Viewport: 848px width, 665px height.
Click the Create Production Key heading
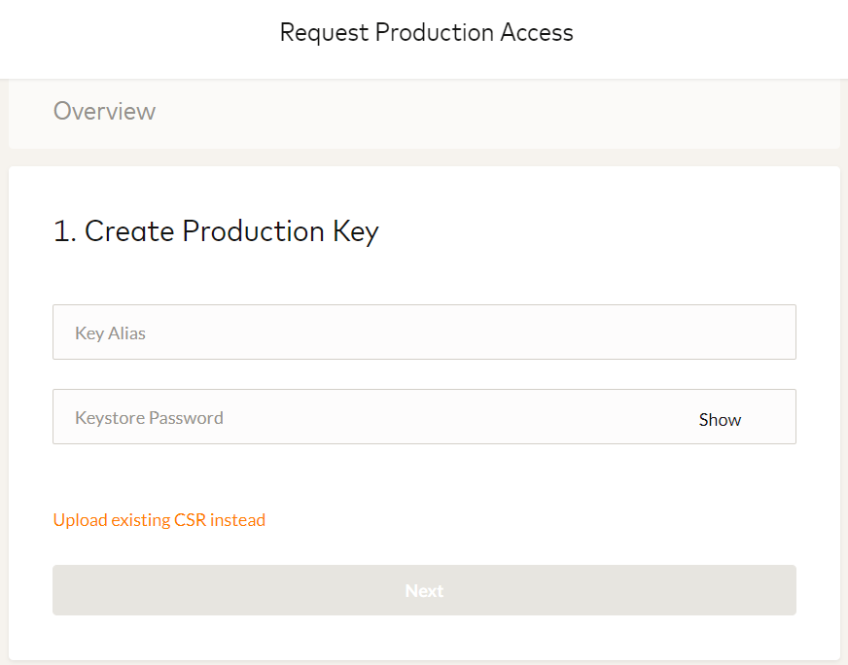pos(216,231)
